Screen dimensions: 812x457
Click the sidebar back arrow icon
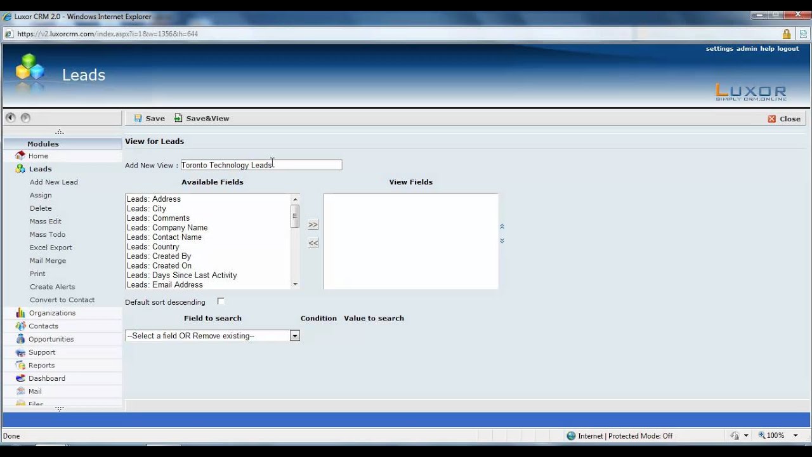tap(10, 117)
